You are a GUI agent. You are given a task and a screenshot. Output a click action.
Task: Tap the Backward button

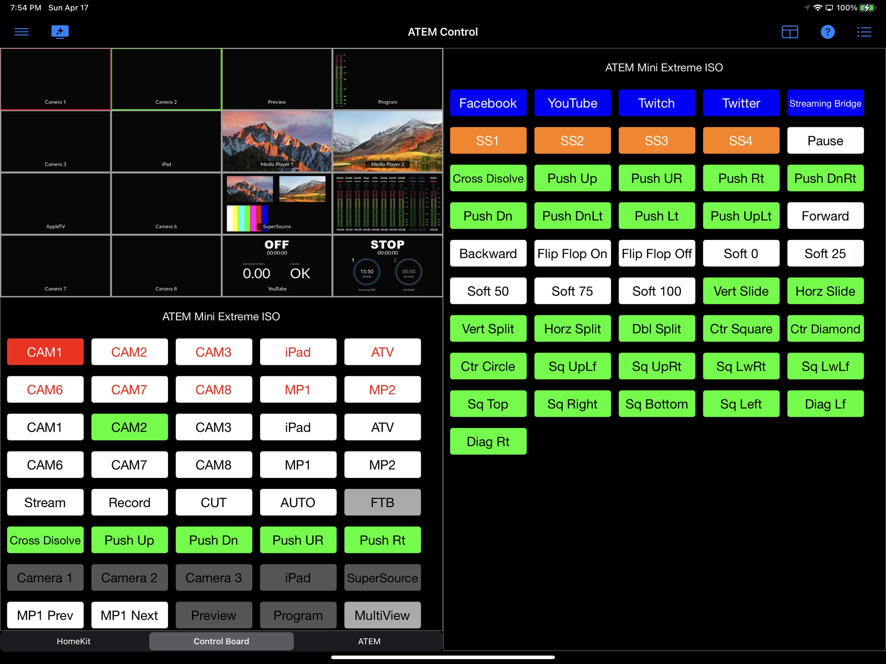coord(488,253)
